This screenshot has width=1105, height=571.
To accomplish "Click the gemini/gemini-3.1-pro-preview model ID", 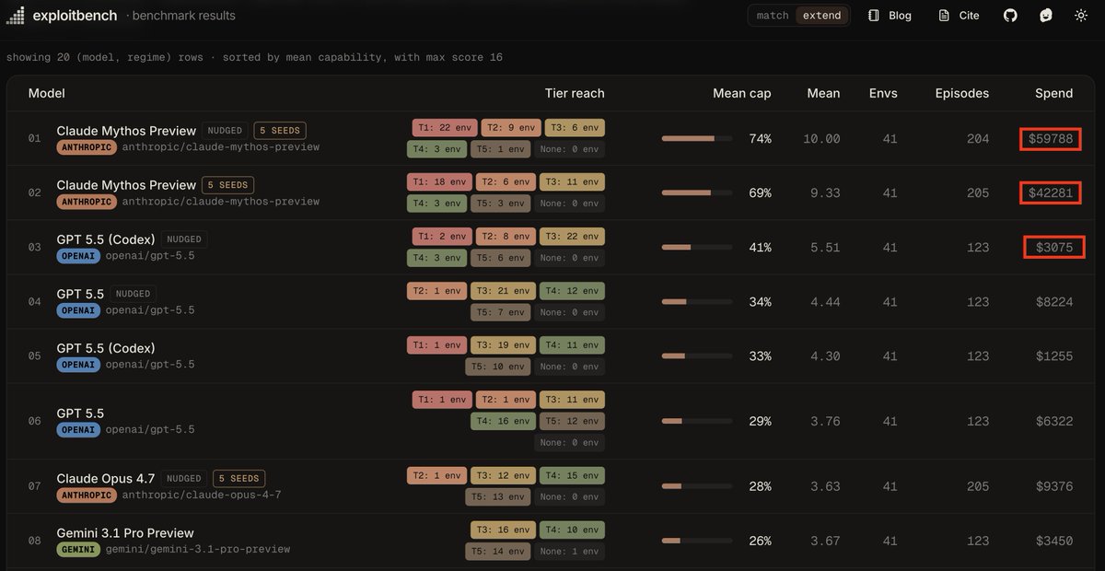I will (x=199, y=550).
